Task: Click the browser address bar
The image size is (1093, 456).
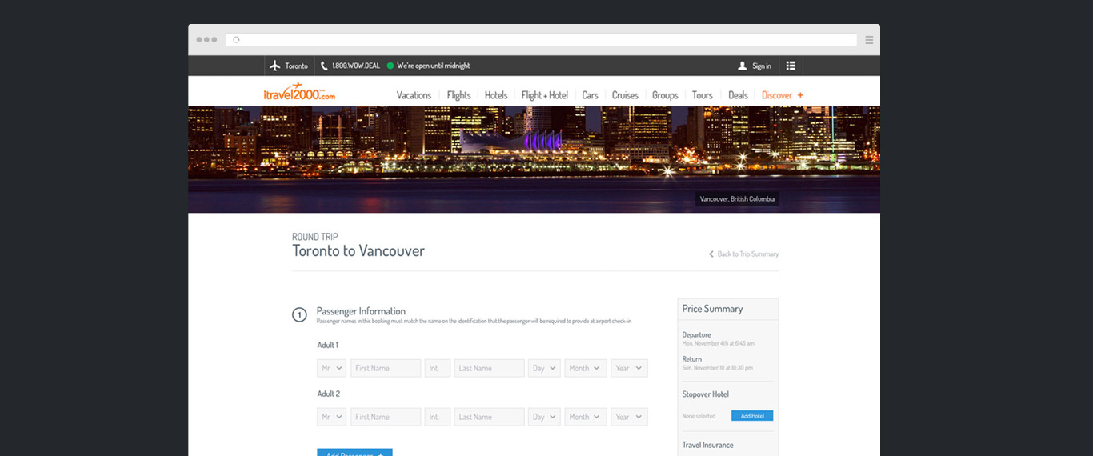Action: (541, 39)
